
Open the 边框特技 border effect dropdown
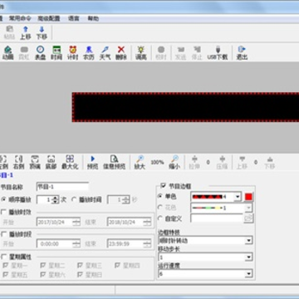(249, 241)
